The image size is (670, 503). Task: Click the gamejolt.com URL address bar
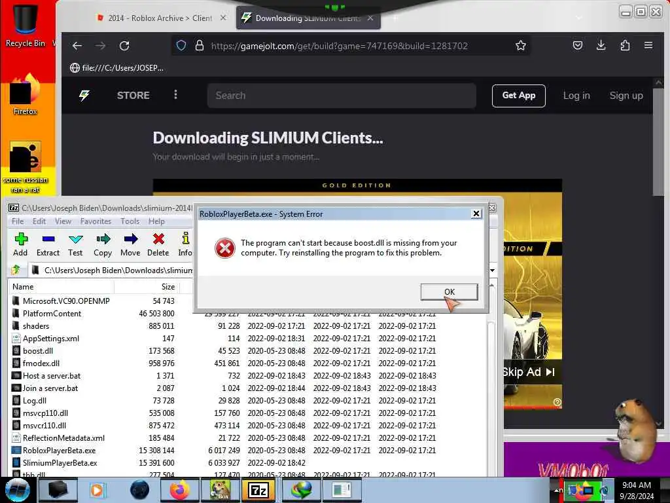[x=339, y=46]
